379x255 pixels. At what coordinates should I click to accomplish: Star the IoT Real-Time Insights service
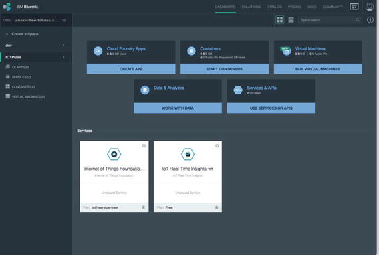click(x=217, y=207)
